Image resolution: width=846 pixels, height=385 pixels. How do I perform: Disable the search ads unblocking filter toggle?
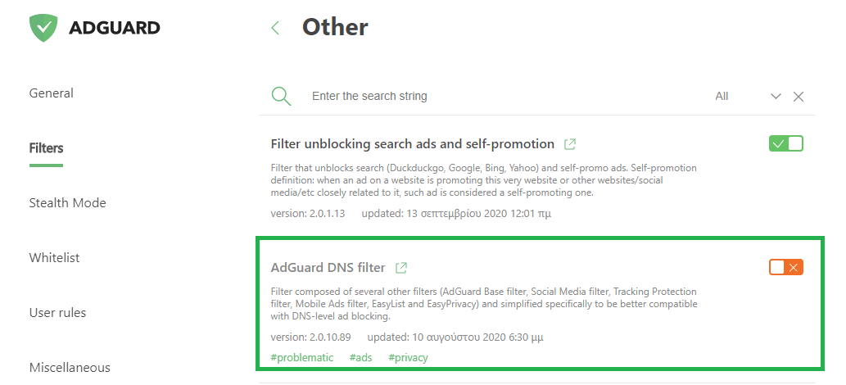[786, 143]
